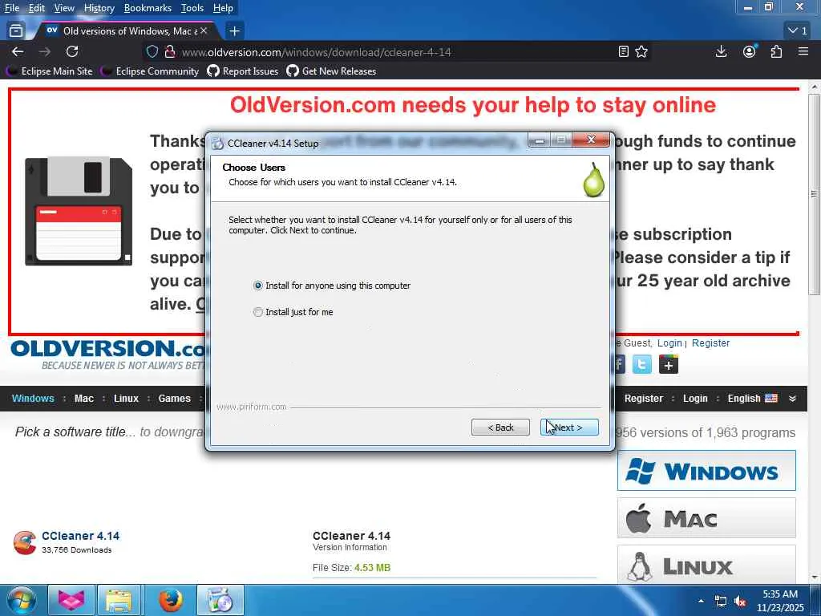Image resolution: width=821 pixels, height=616 pixels.
Task: Click the network tray icon
Action: pos(721,602)
